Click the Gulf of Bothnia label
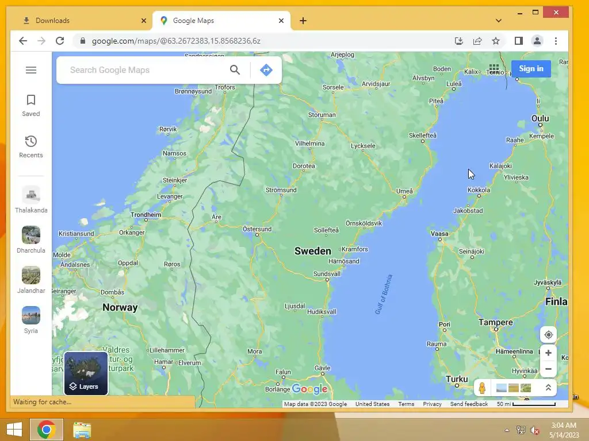589x441 pixels. click(384, 295)
